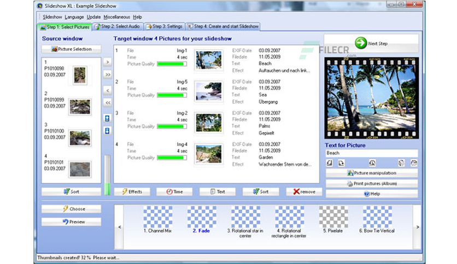Select Rotational star in center effect

tap(245, 222)
